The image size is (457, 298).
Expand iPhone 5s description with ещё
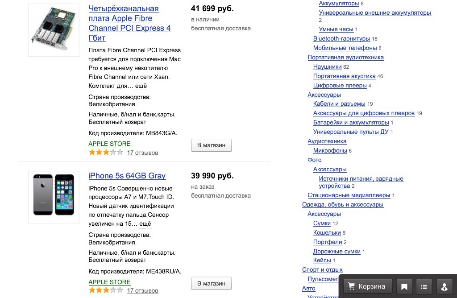[x=145, y=224]
